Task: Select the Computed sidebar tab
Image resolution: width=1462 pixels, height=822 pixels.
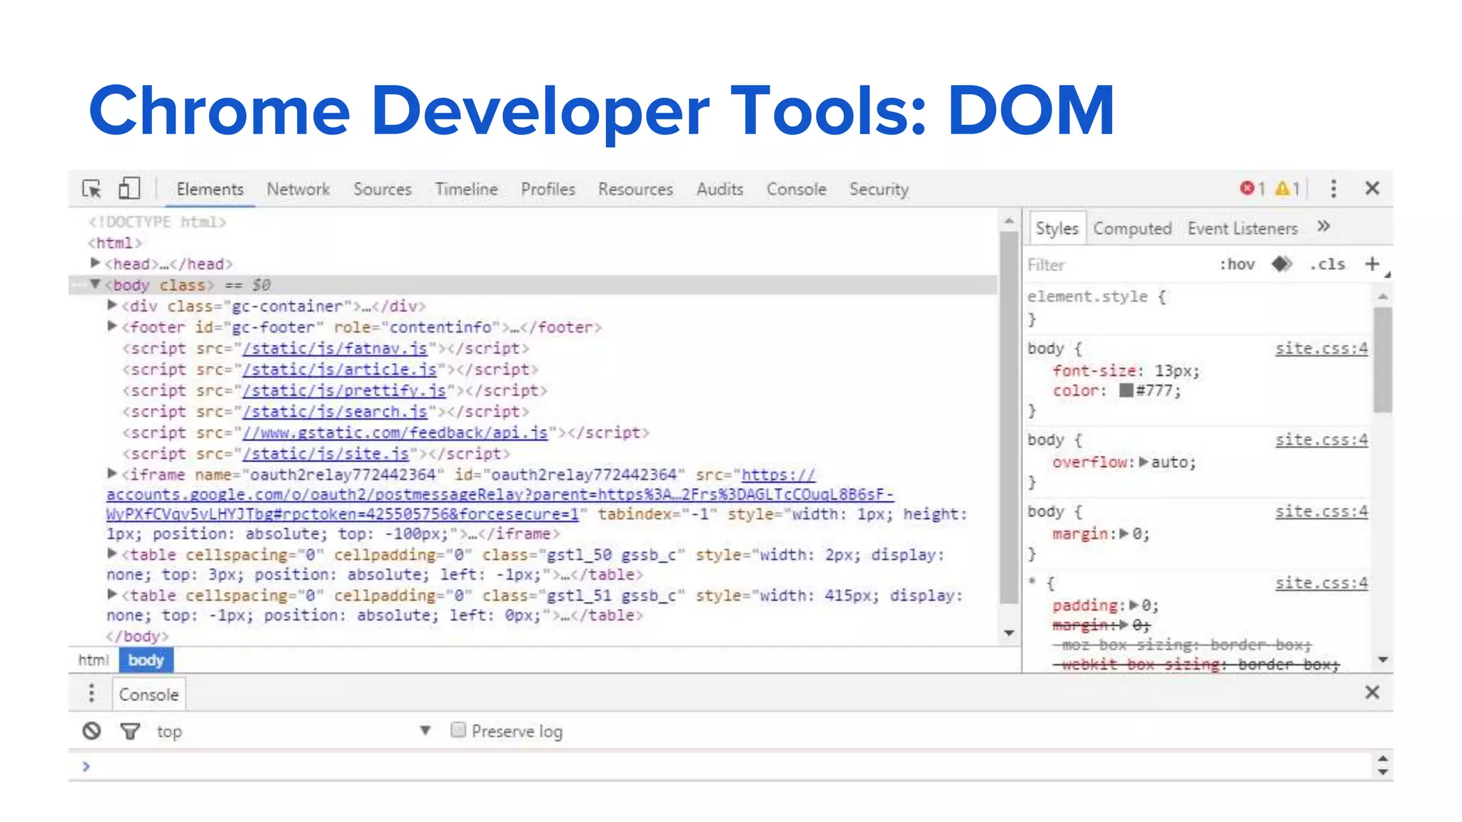Action: pos(1132,228)
